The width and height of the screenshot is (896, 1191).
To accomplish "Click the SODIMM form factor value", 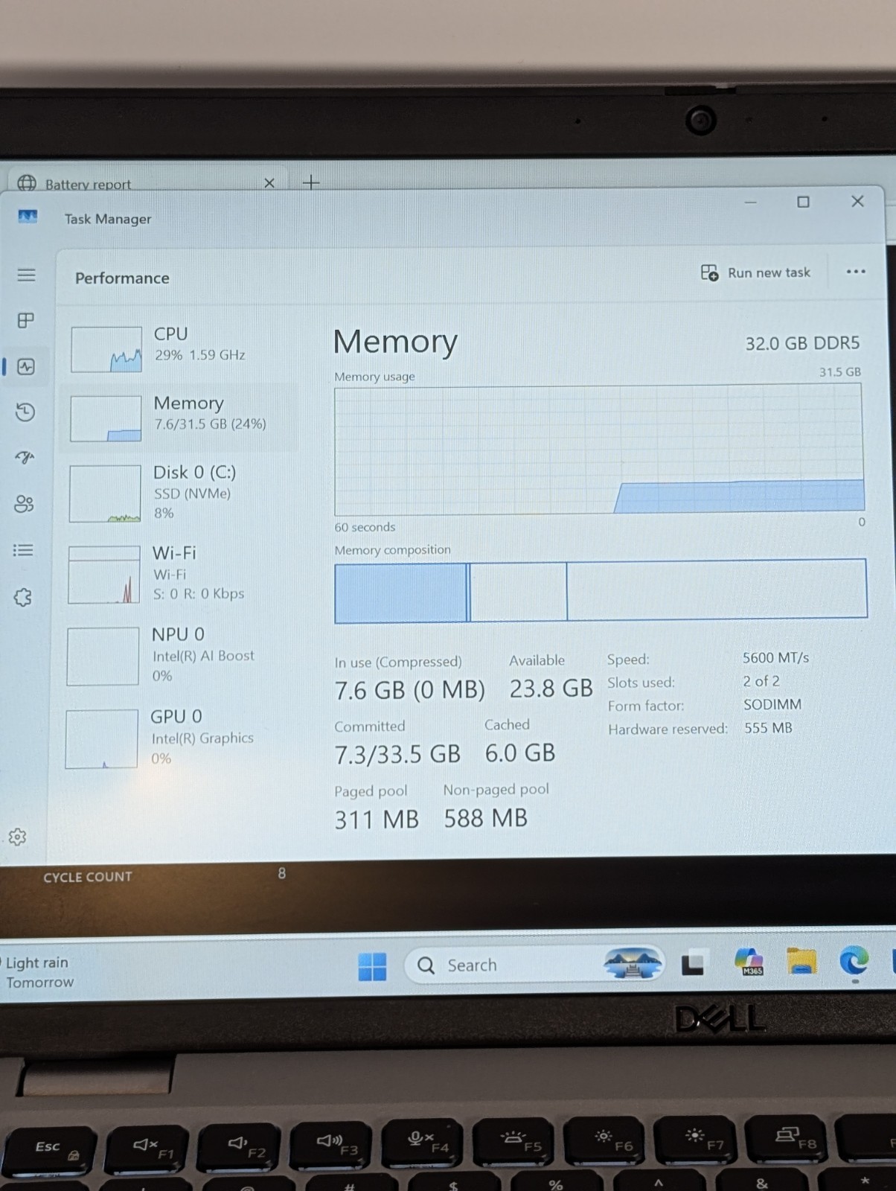I will click(x=772, y=704).
